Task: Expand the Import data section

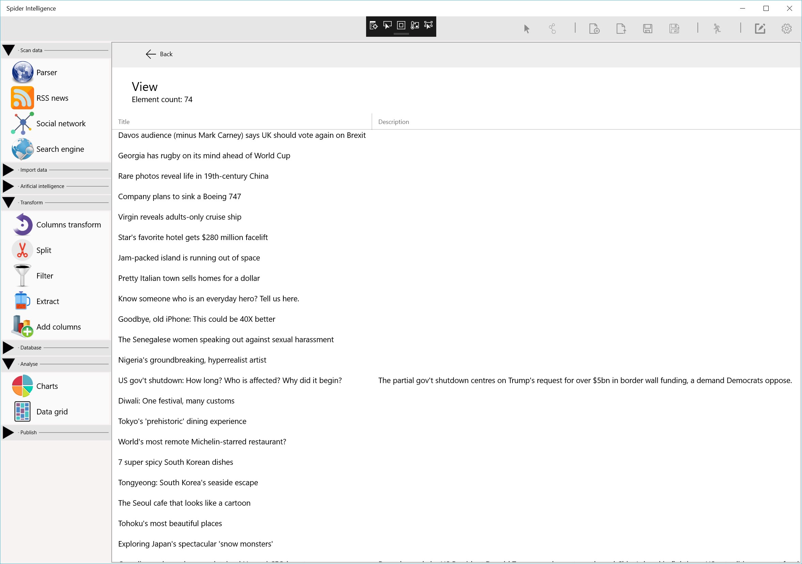Action: [9, 170]
